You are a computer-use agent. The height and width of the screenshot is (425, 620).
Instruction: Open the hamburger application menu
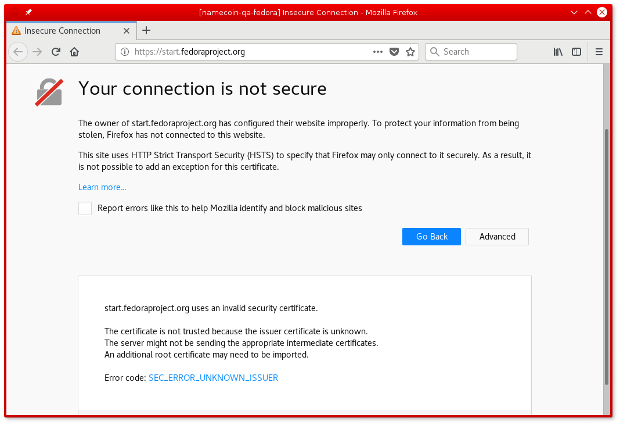coord(599,52)
